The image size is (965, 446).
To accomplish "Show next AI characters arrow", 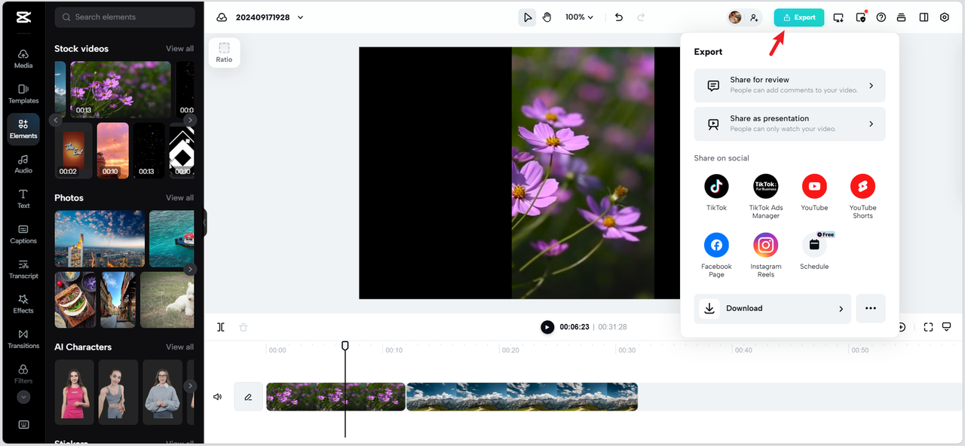I will point(190,386).
